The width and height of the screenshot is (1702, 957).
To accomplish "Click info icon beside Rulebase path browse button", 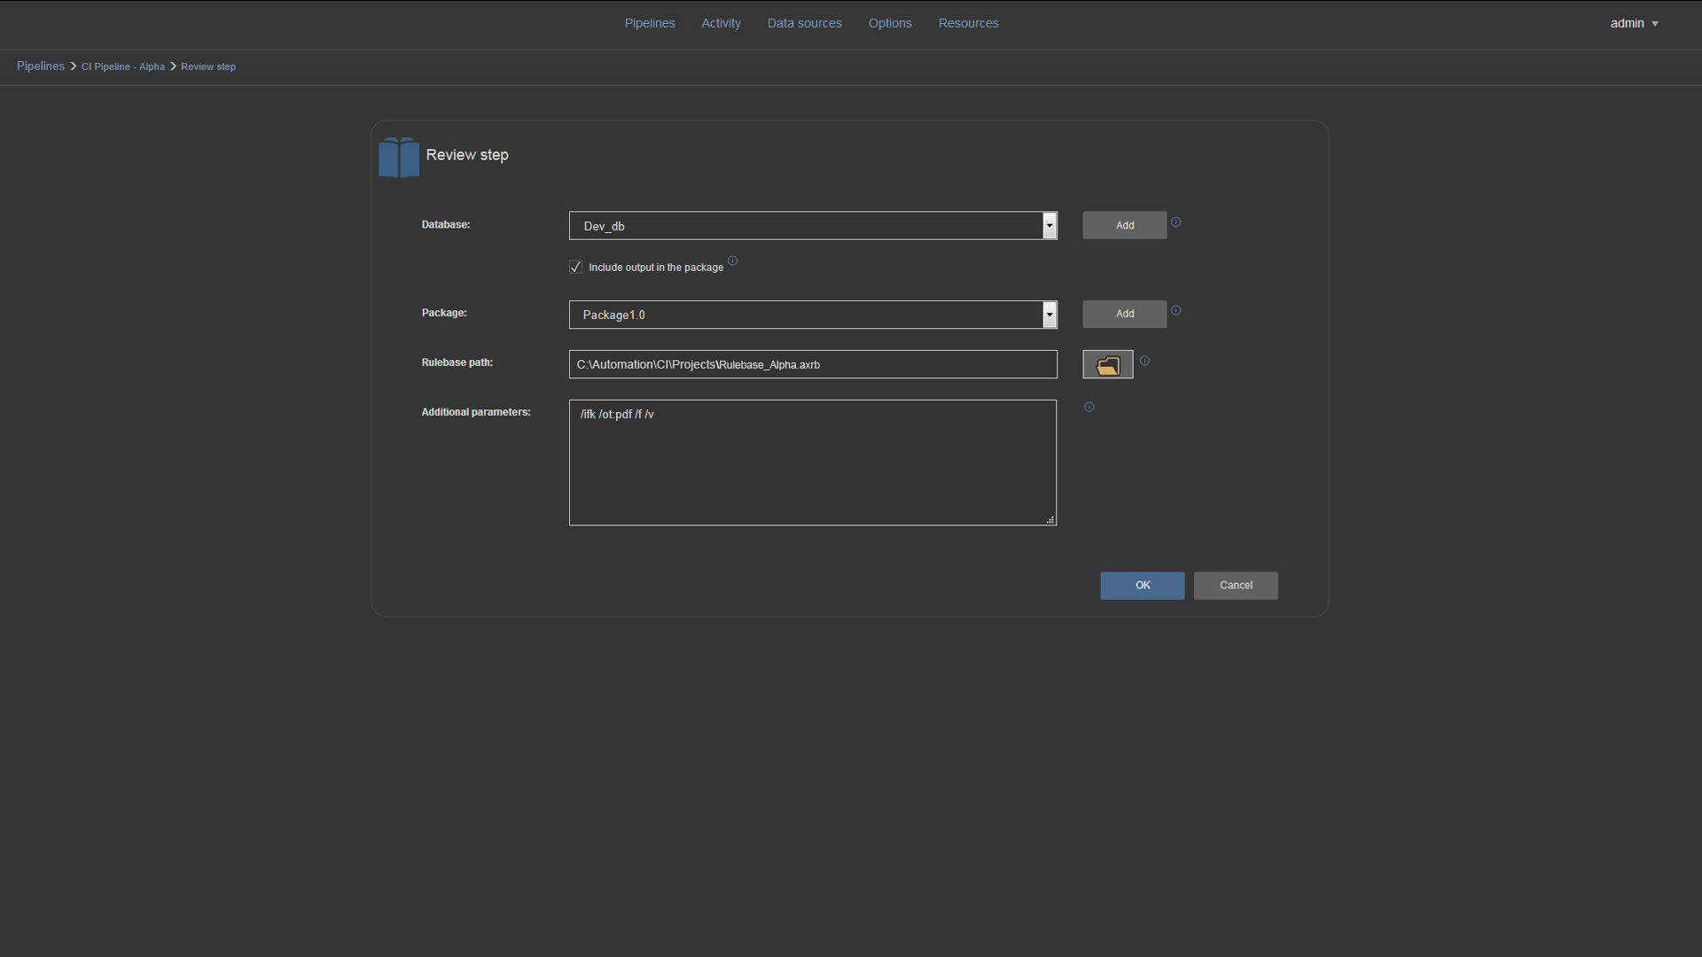I will pos(1144,361).
